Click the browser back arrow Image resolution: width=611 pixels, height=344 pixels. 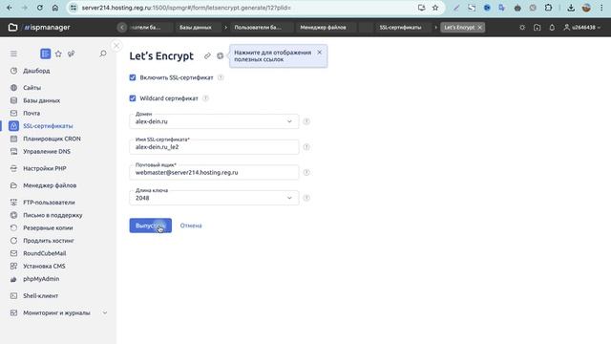point(10,8)
